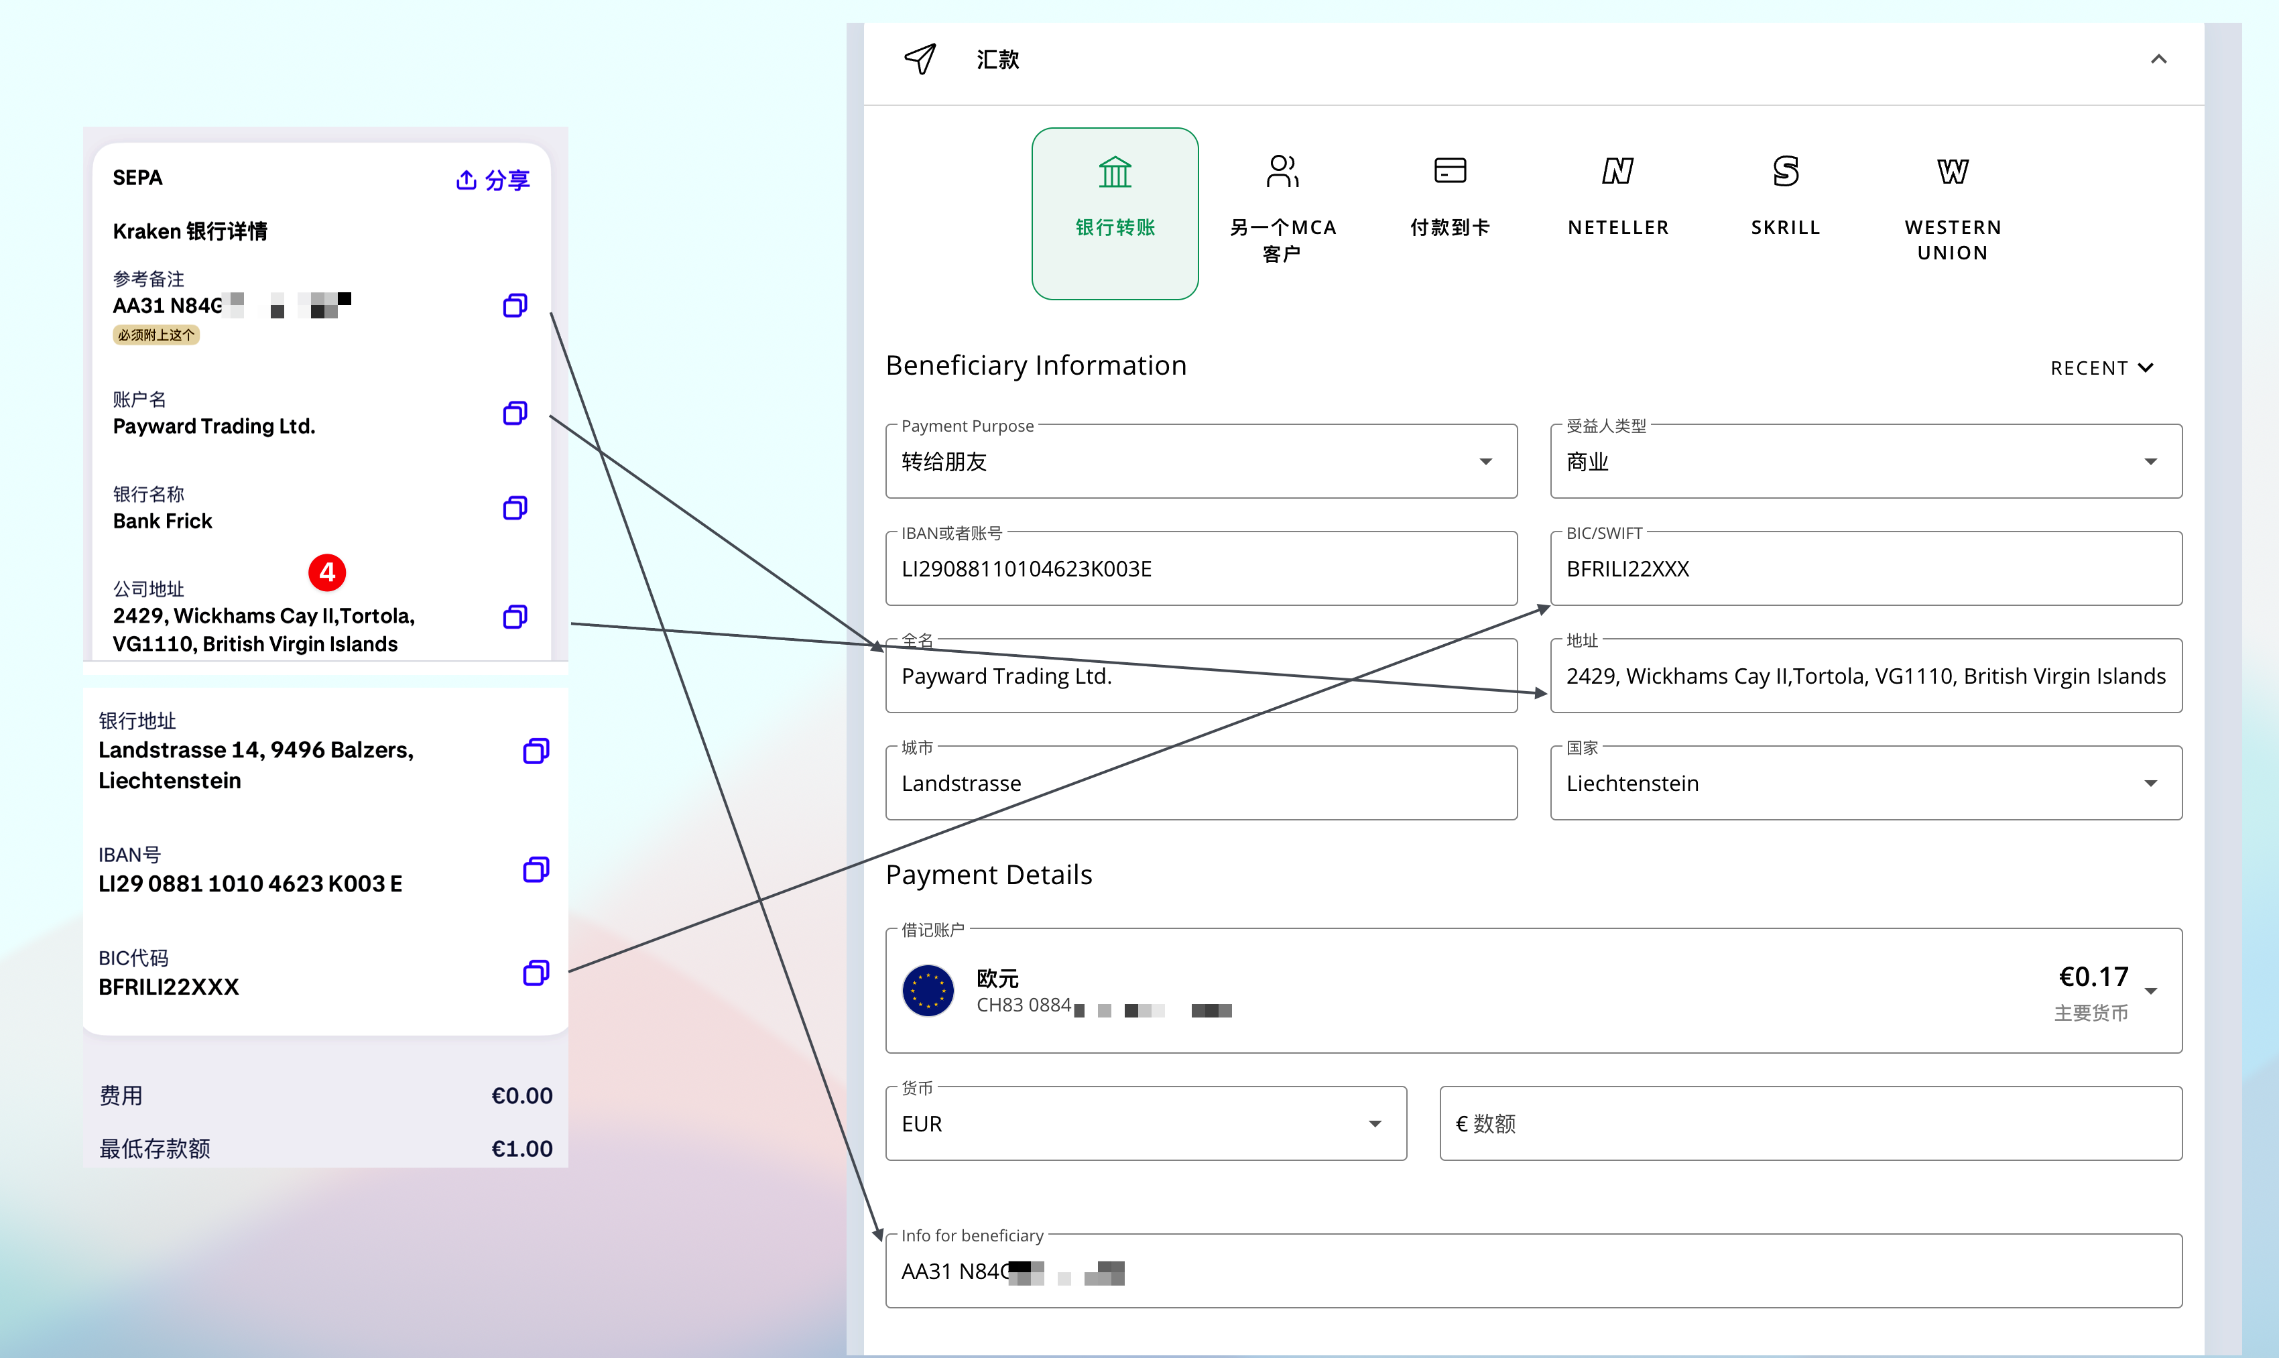This screenshot has width=2279, height=1358.
Task: Copy the reference note code
Action: pyautogui.click(x=515, y=306)
